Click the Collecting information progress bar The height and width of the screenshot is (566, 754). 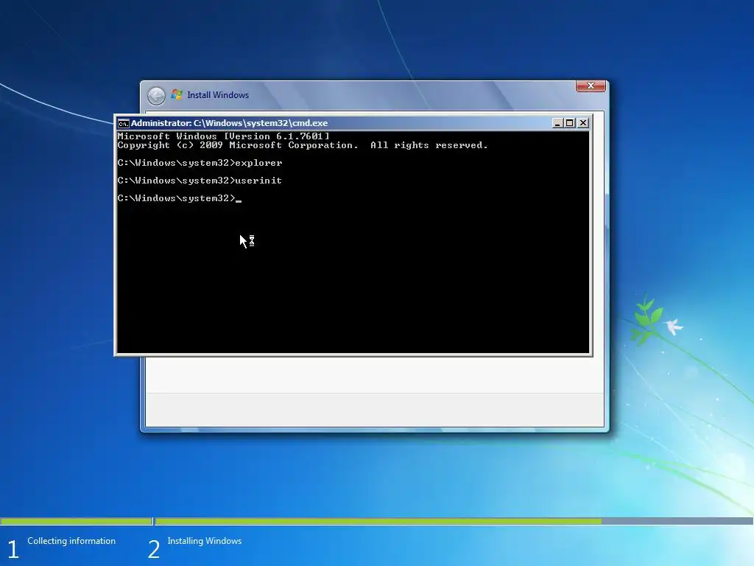[76, 521]
